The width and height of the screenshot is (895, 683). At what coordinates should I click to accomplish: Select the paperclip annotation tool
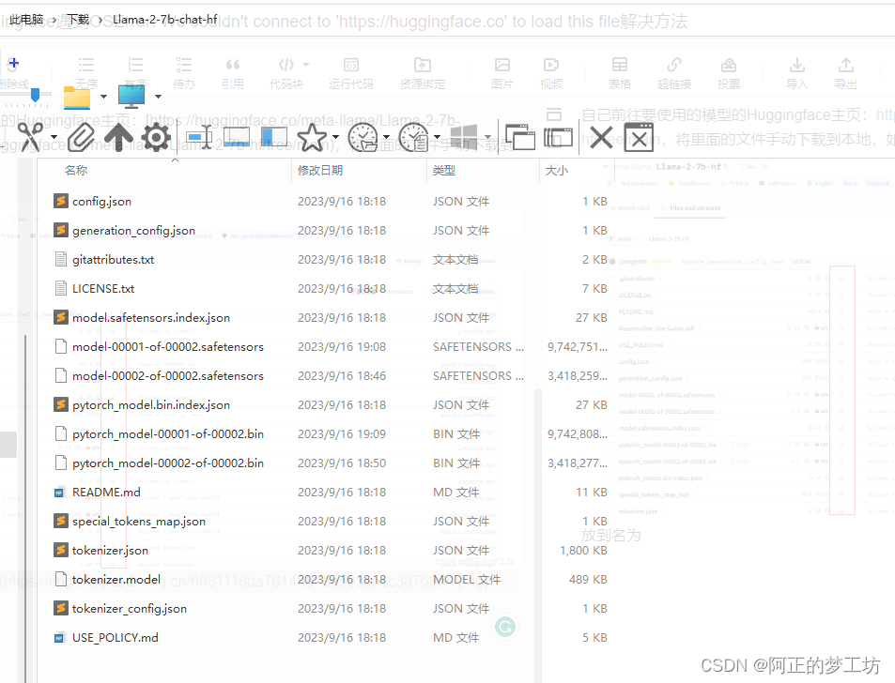(x=80, y=136)
